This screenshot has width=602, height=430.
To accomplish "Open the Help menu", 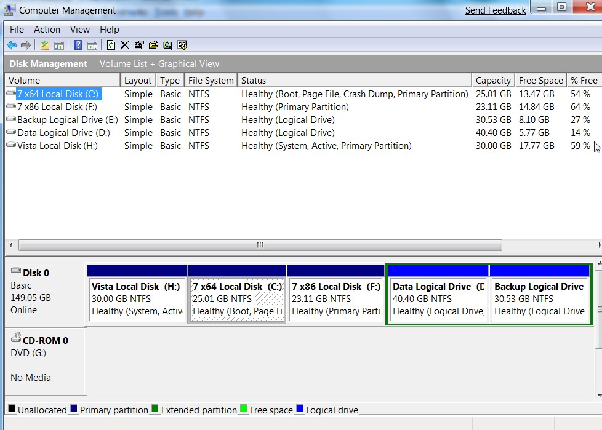I will pyautogui.click(x=110, y=30).
